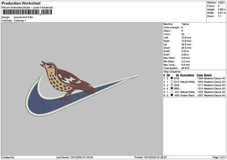Click the Down value '36.5 mm'
Screen dimensions: 227x160
point(186,48)
